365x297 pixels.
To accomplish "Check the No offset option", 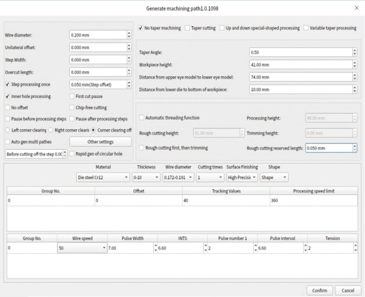I will [7, 107].
